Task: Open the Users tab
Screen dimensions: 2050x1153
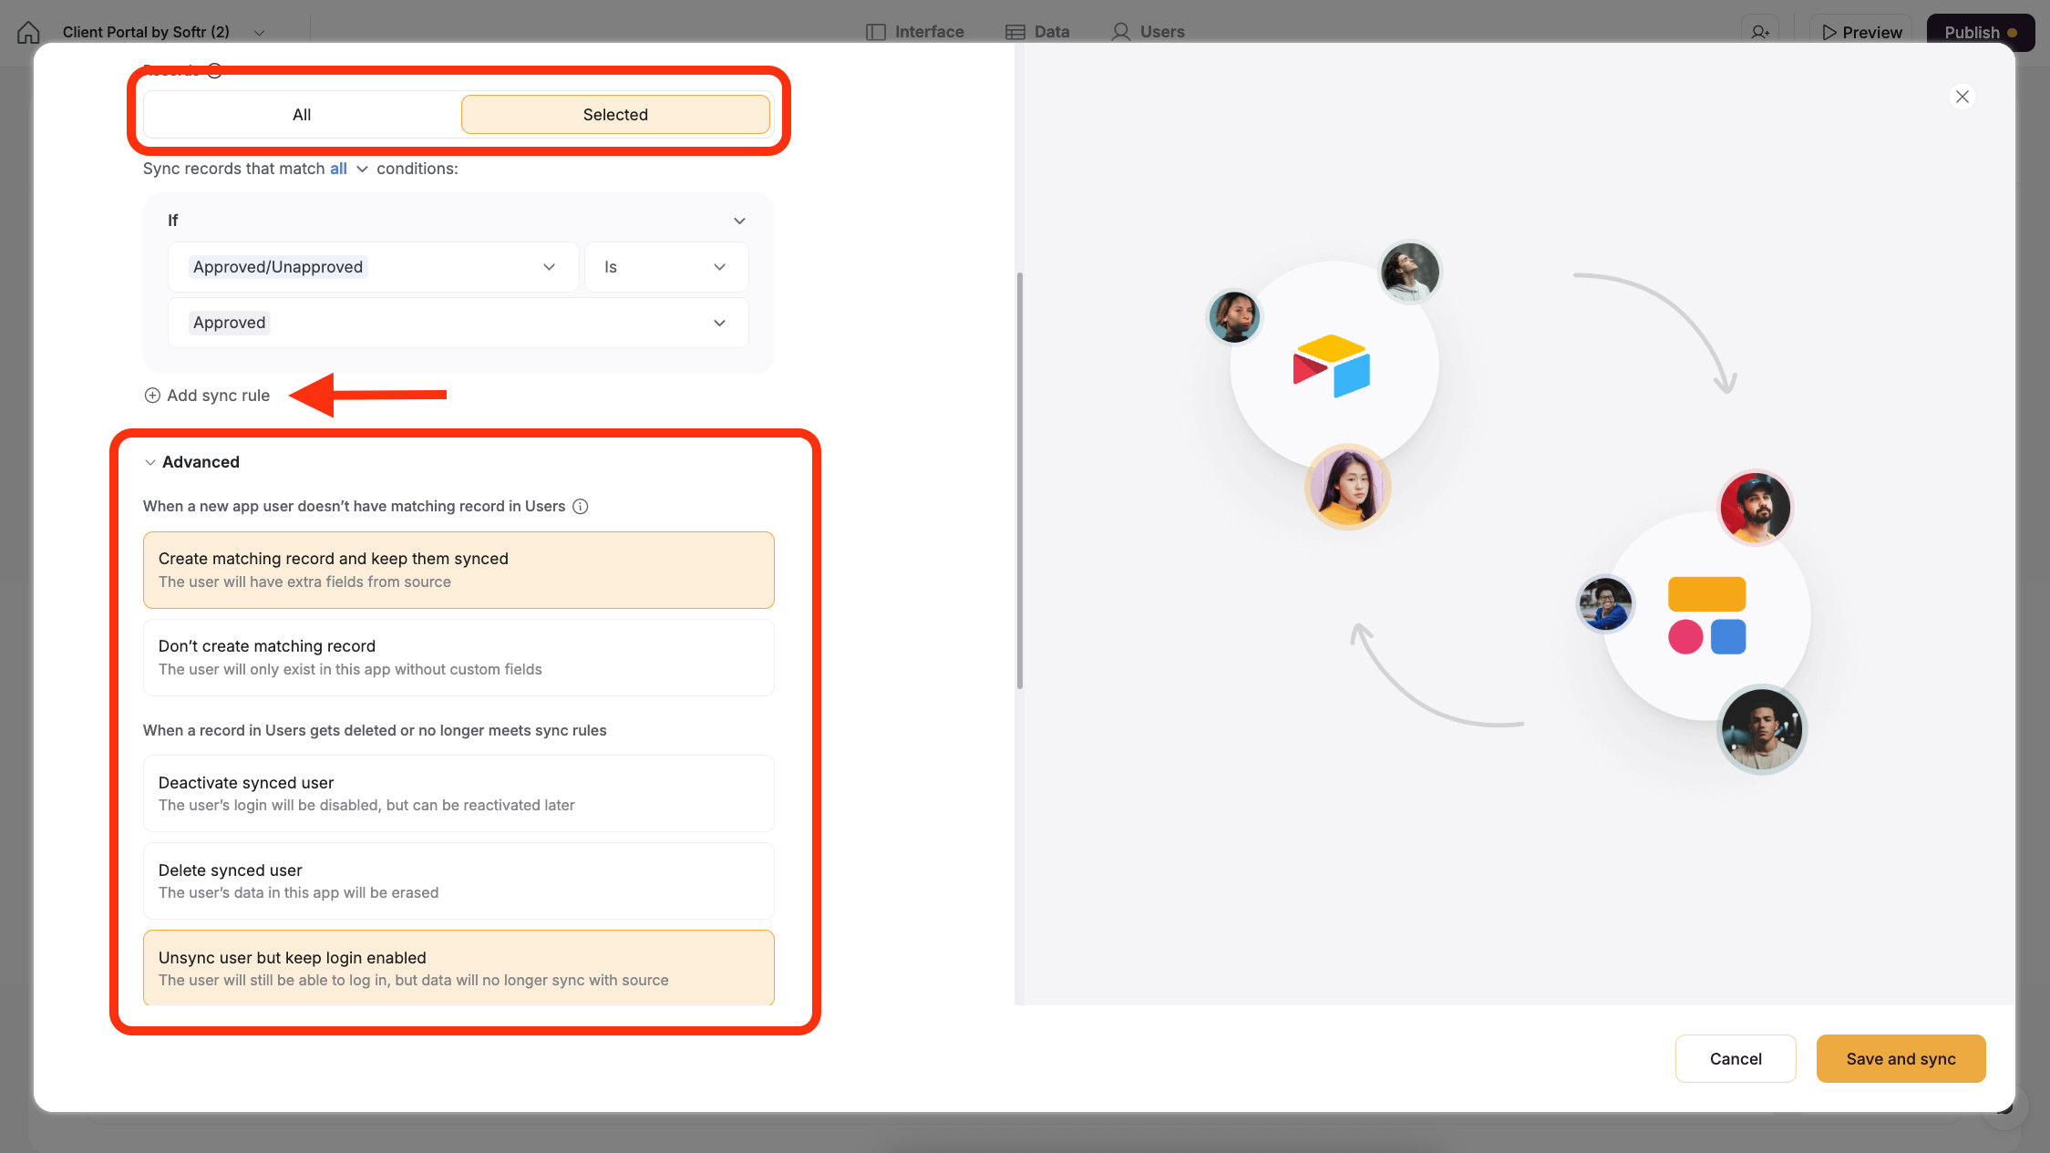Action: coord(1148,32)
